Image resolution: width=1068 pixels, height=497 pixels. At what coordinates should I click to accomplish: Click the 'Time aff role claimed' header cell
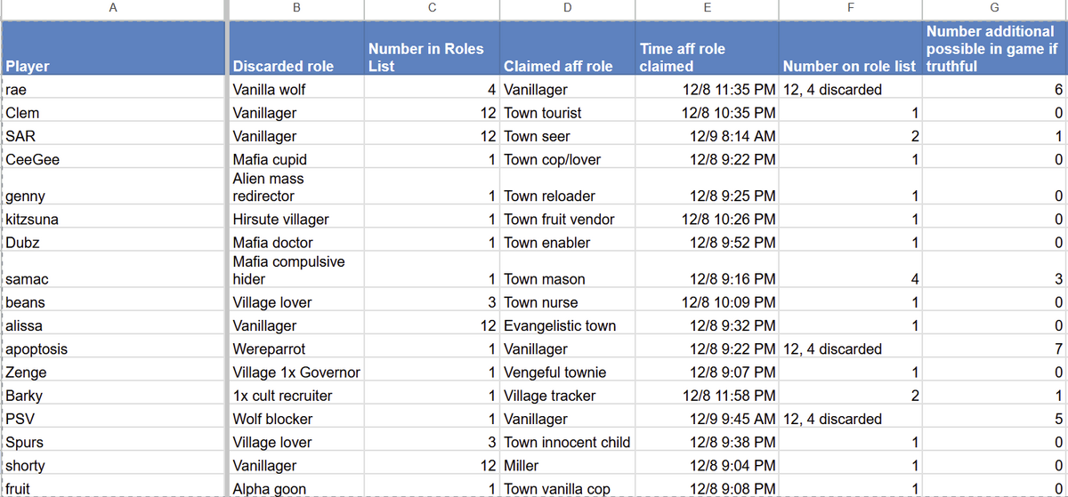pos(681,57)
